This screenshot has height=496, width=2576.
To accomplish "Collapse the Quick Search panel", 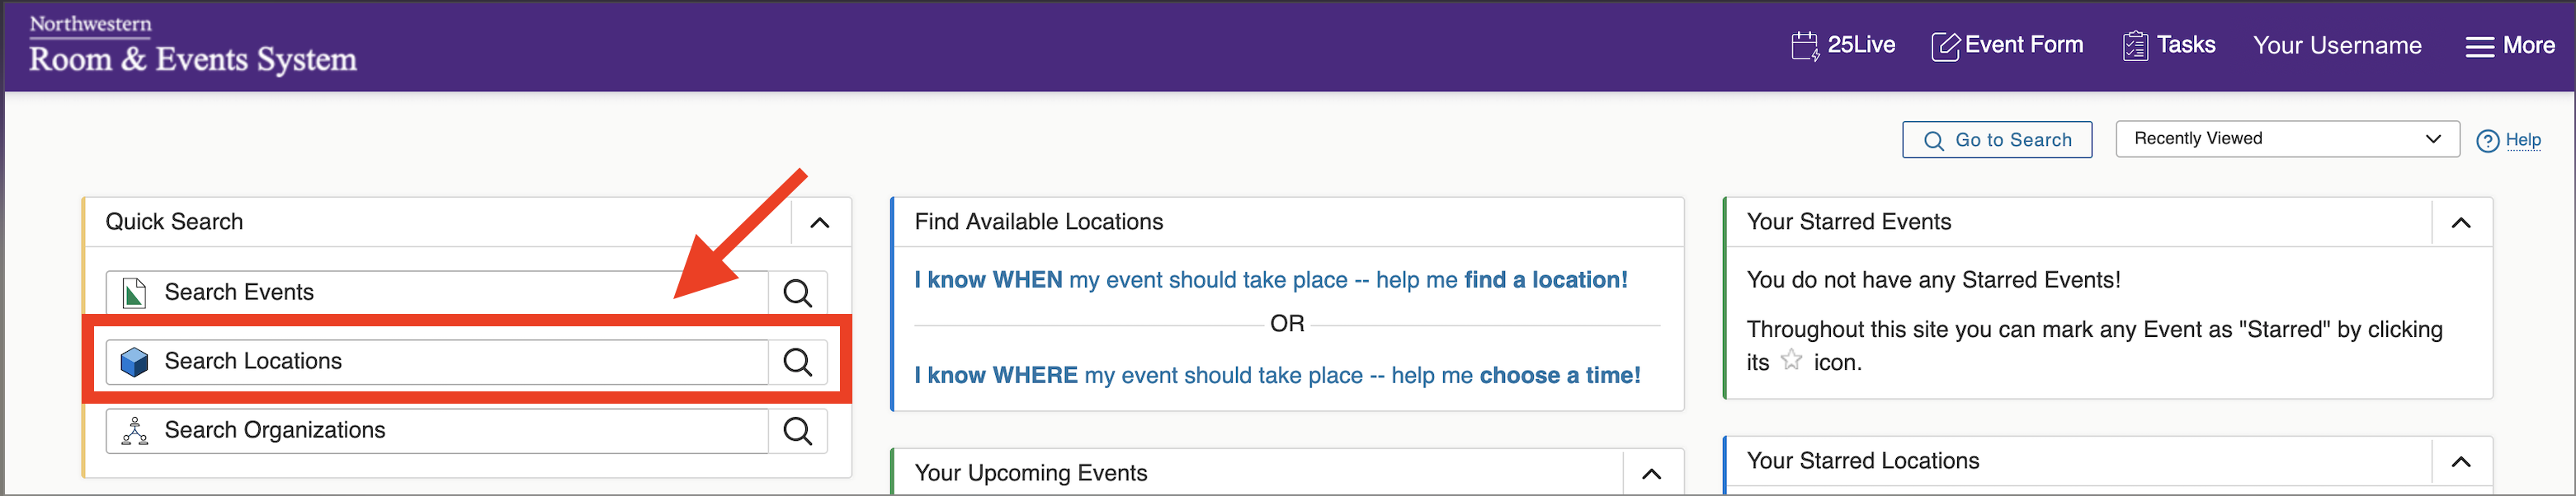I will pos(820,222).
